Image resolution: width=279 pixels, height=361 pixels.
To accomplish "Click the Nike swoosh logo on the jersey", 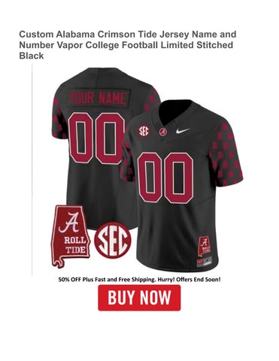I will coord(183,131).
